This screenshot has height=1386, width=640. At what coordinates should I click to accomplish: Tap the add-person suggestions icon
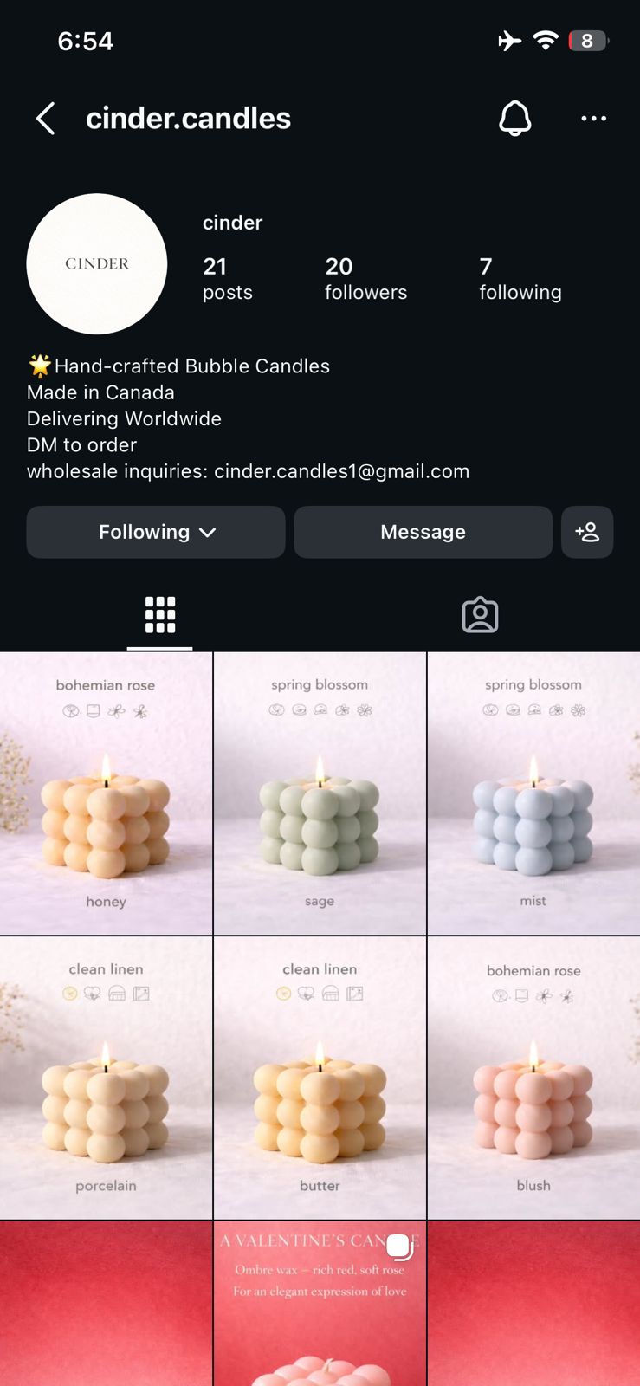[x=587, y=532]
